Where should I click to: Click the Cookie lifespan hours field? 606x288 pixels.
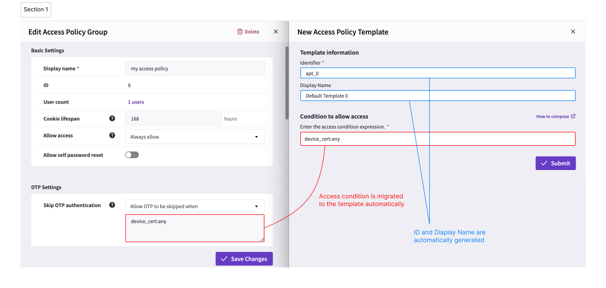(x=173, y=118)
